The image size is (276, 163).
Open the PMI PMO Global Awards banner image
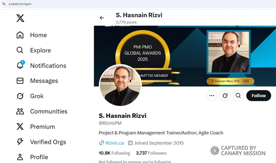(x=185, y=56)
